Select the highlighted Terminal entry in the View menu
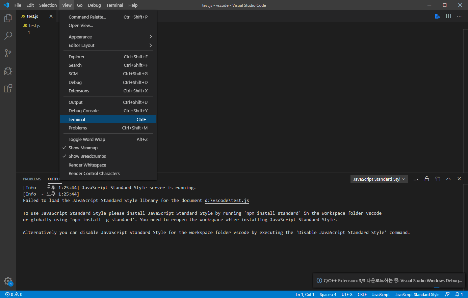Viewport: 468px width, 298px height. click(108, 119)
